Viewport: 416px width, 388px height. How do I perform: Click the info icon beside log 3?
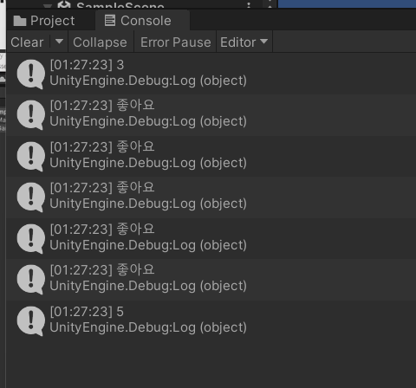[31, 74]
